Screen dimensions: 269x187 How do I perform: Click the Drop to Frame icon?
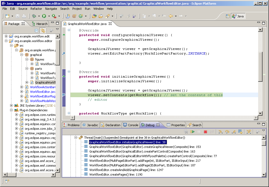(240, 132)
